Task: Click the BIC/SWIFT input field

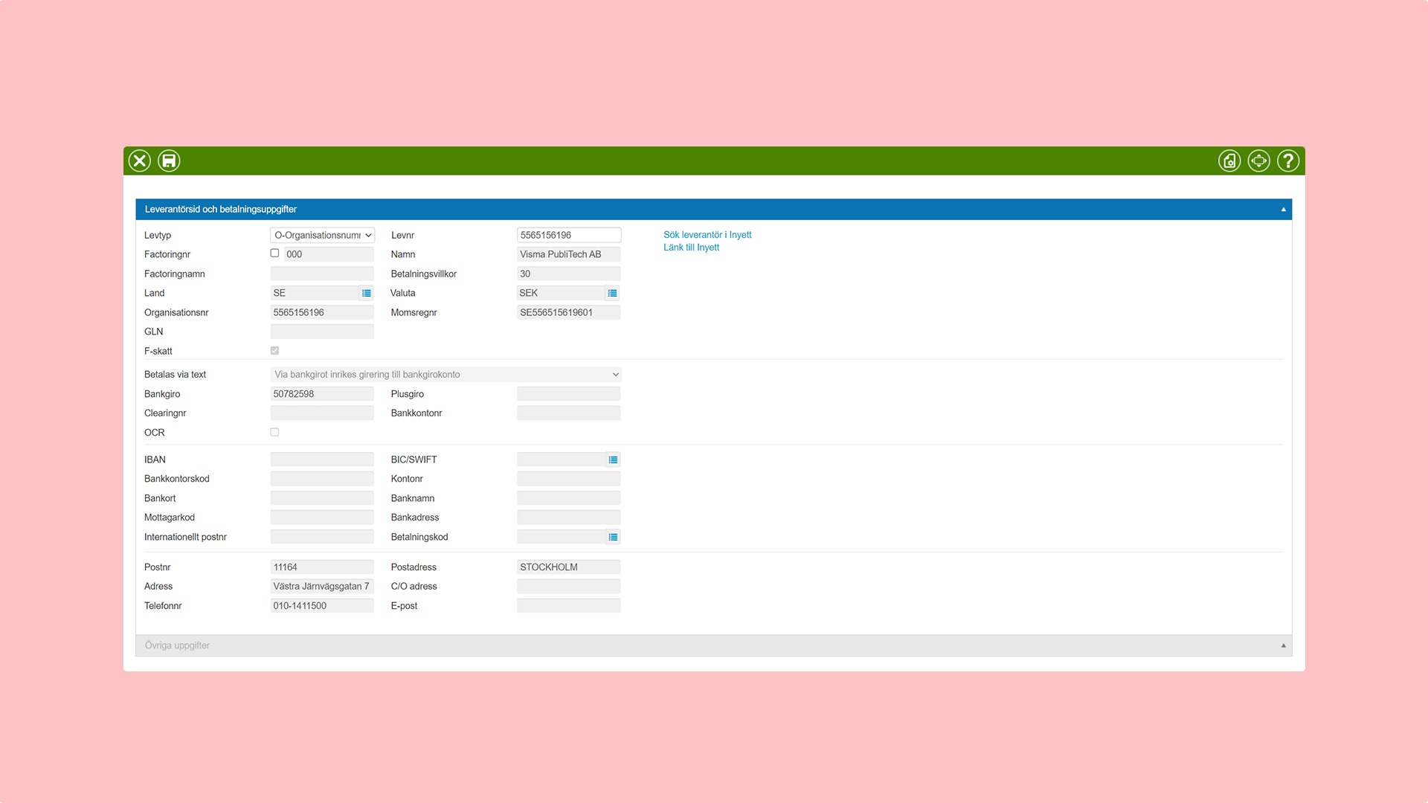Action: click(562, 459)
